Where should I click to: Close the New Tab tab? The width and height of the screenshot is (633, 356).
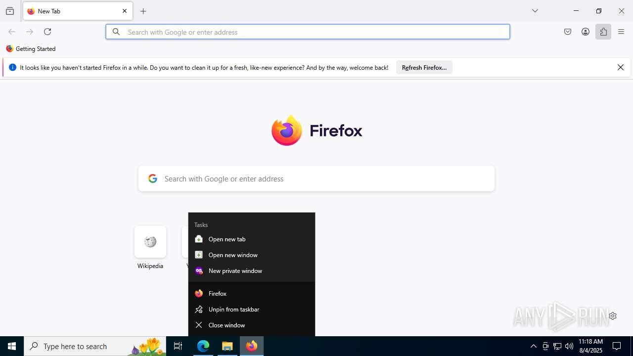tap(125, 11)
